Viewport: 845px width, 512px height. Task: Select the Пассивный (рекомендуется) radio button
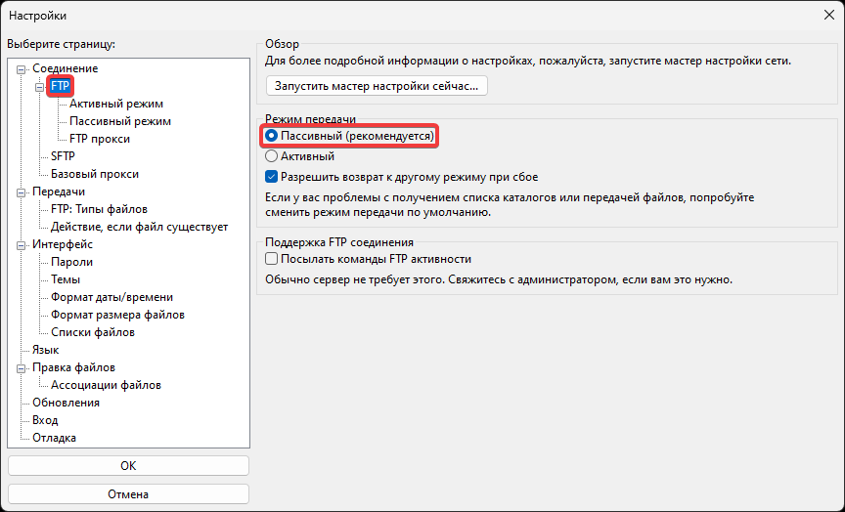pos(272,137)
